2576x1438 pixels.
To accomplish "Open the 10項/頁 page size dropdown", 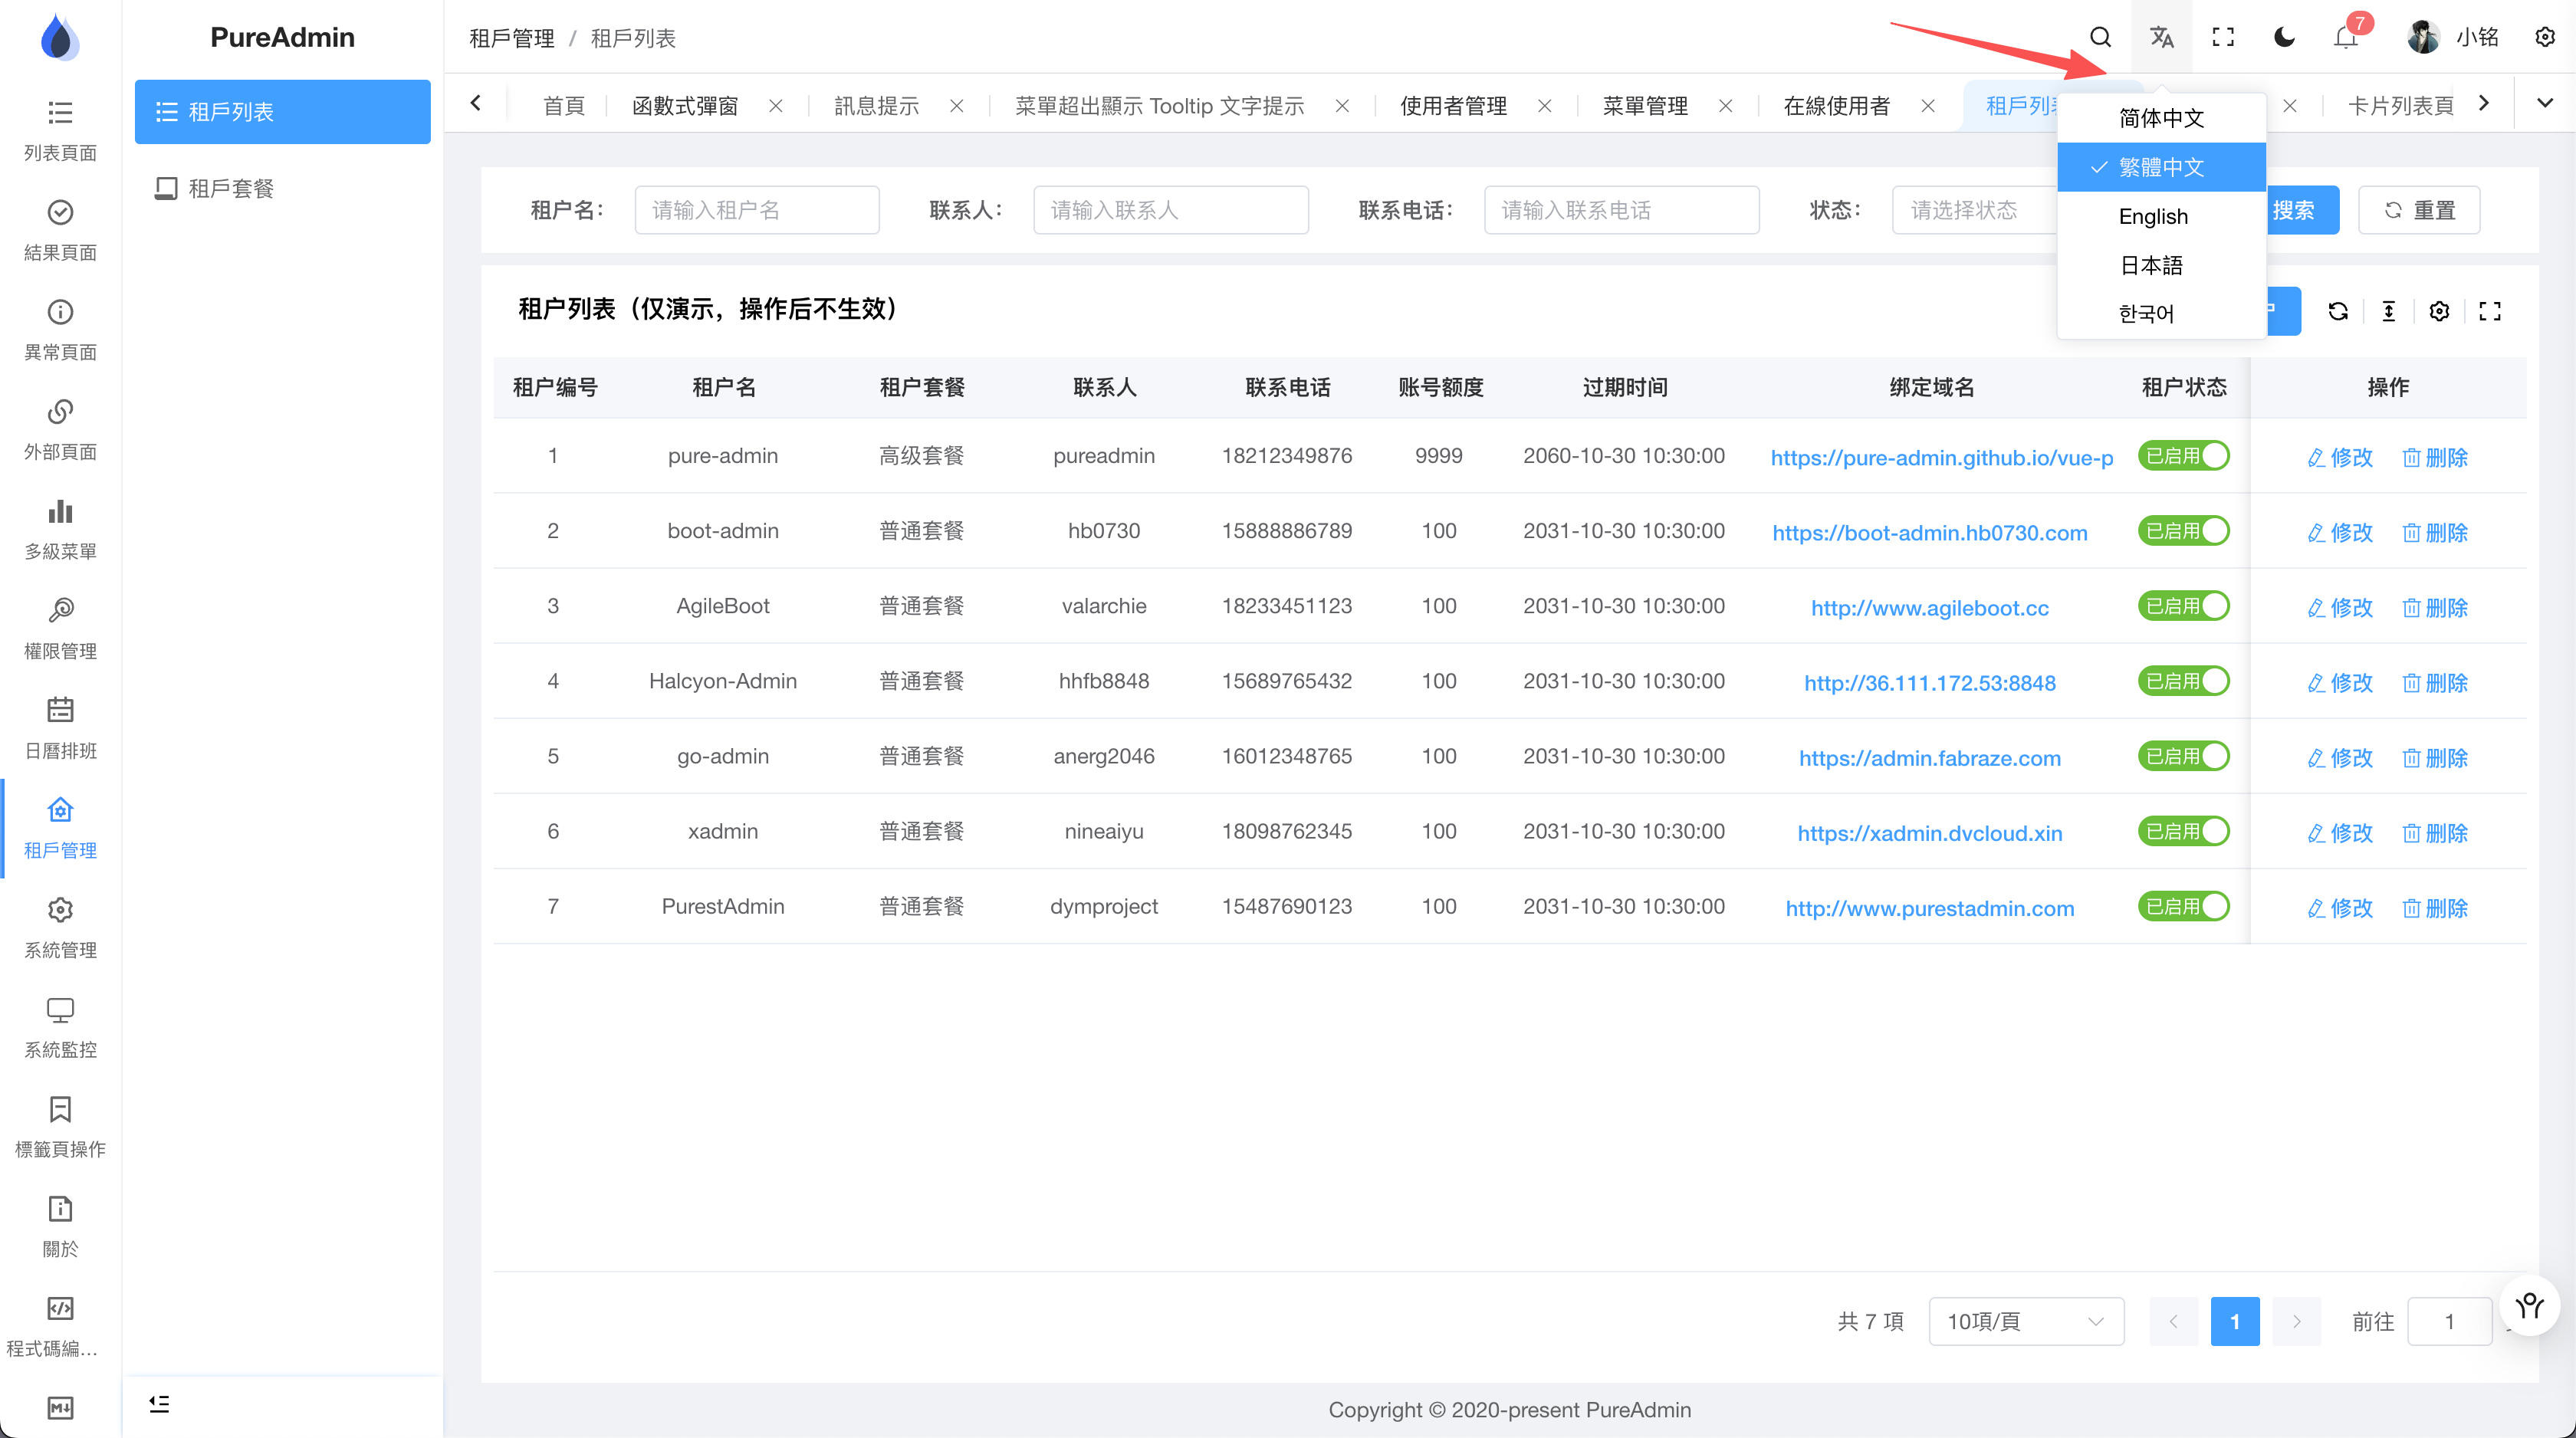I will pos(2025,1321).
